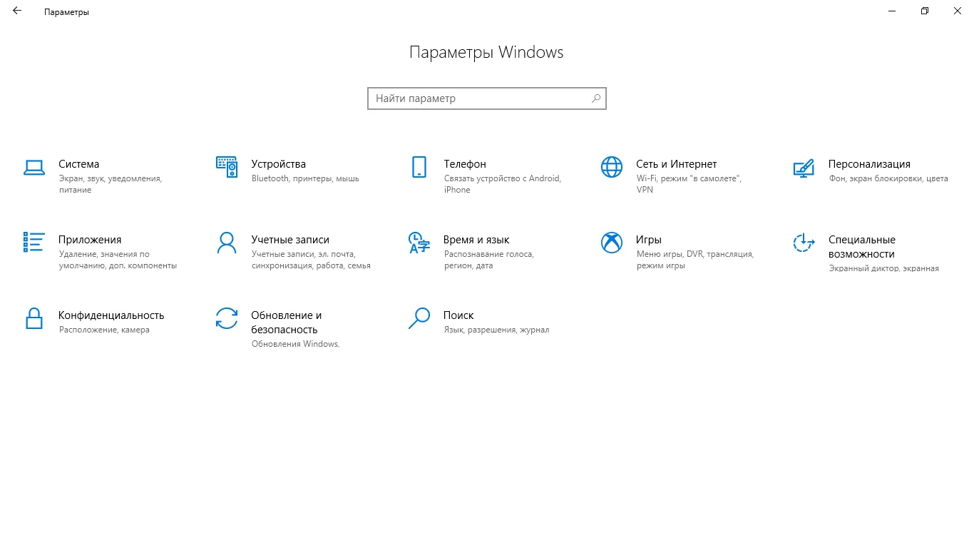Click the magnifier icon beside the Поиск category
Viewport: 974px width, 548px height.
tap(419, 318)
